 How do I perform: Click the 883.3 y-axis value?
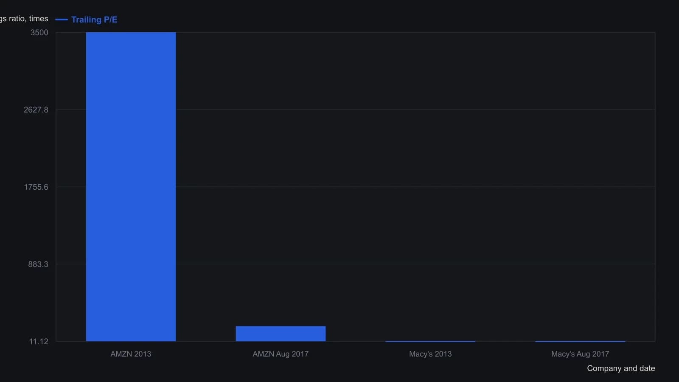coord(38,264)
